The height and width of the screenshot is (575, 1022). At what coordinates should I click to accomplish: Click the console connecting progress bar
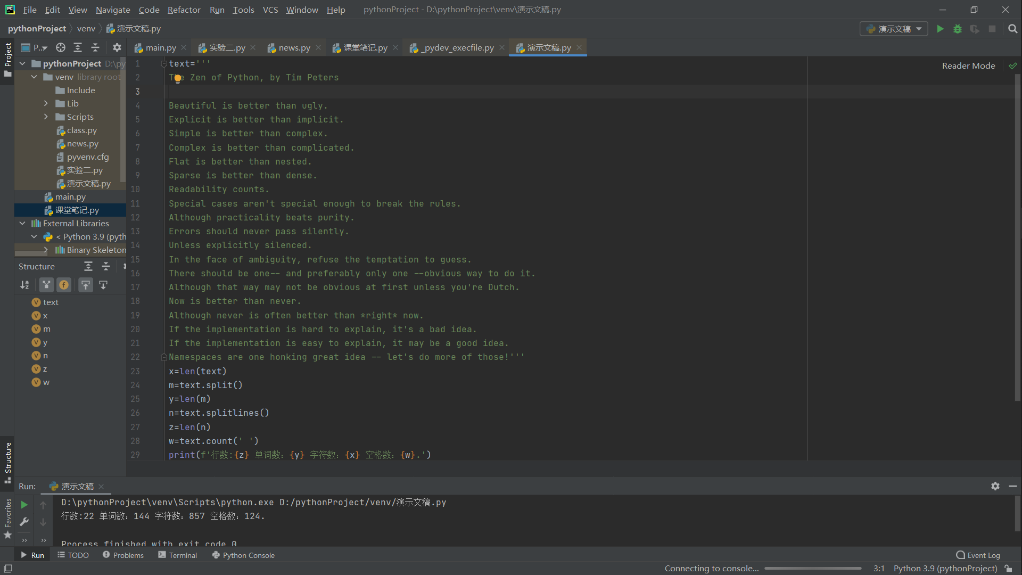[x=813, y=568]
